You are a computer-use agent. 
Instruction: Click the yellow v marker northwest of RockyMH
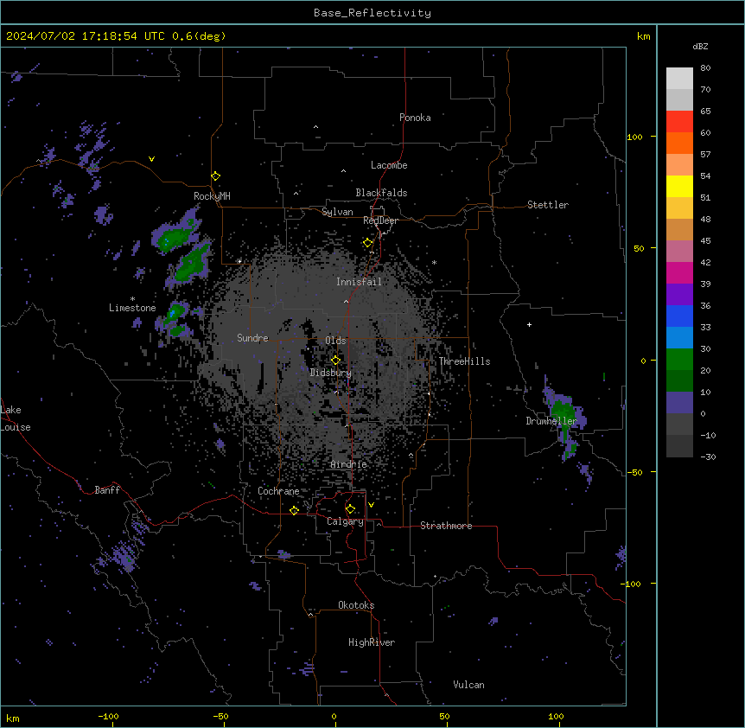click(151, 159)
